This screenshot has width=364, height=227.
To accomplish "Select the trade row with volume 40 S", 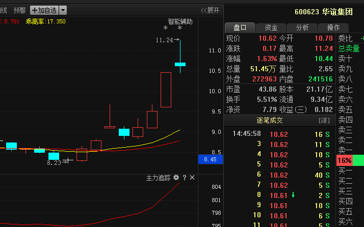I will 280,175.
